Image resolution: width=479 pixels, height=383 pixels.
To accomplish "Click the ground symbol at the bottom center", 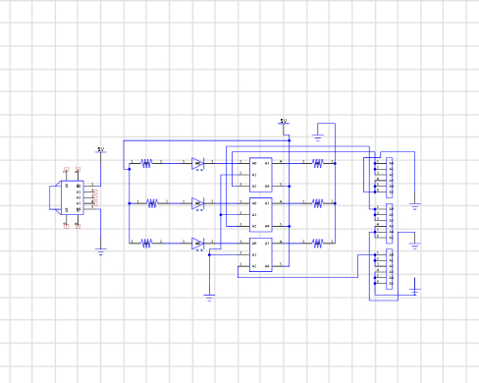I will click(209, 298).
